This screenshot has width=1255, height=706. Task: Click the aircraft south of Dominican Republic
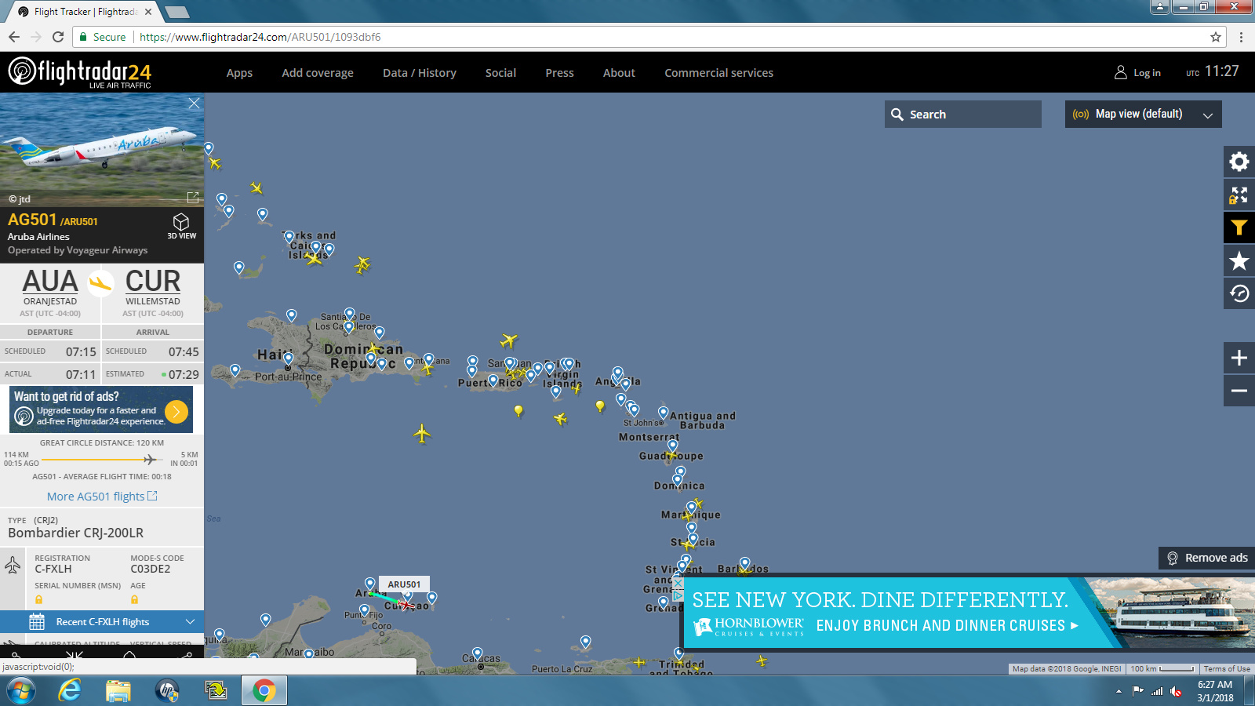tap(422, 433)
